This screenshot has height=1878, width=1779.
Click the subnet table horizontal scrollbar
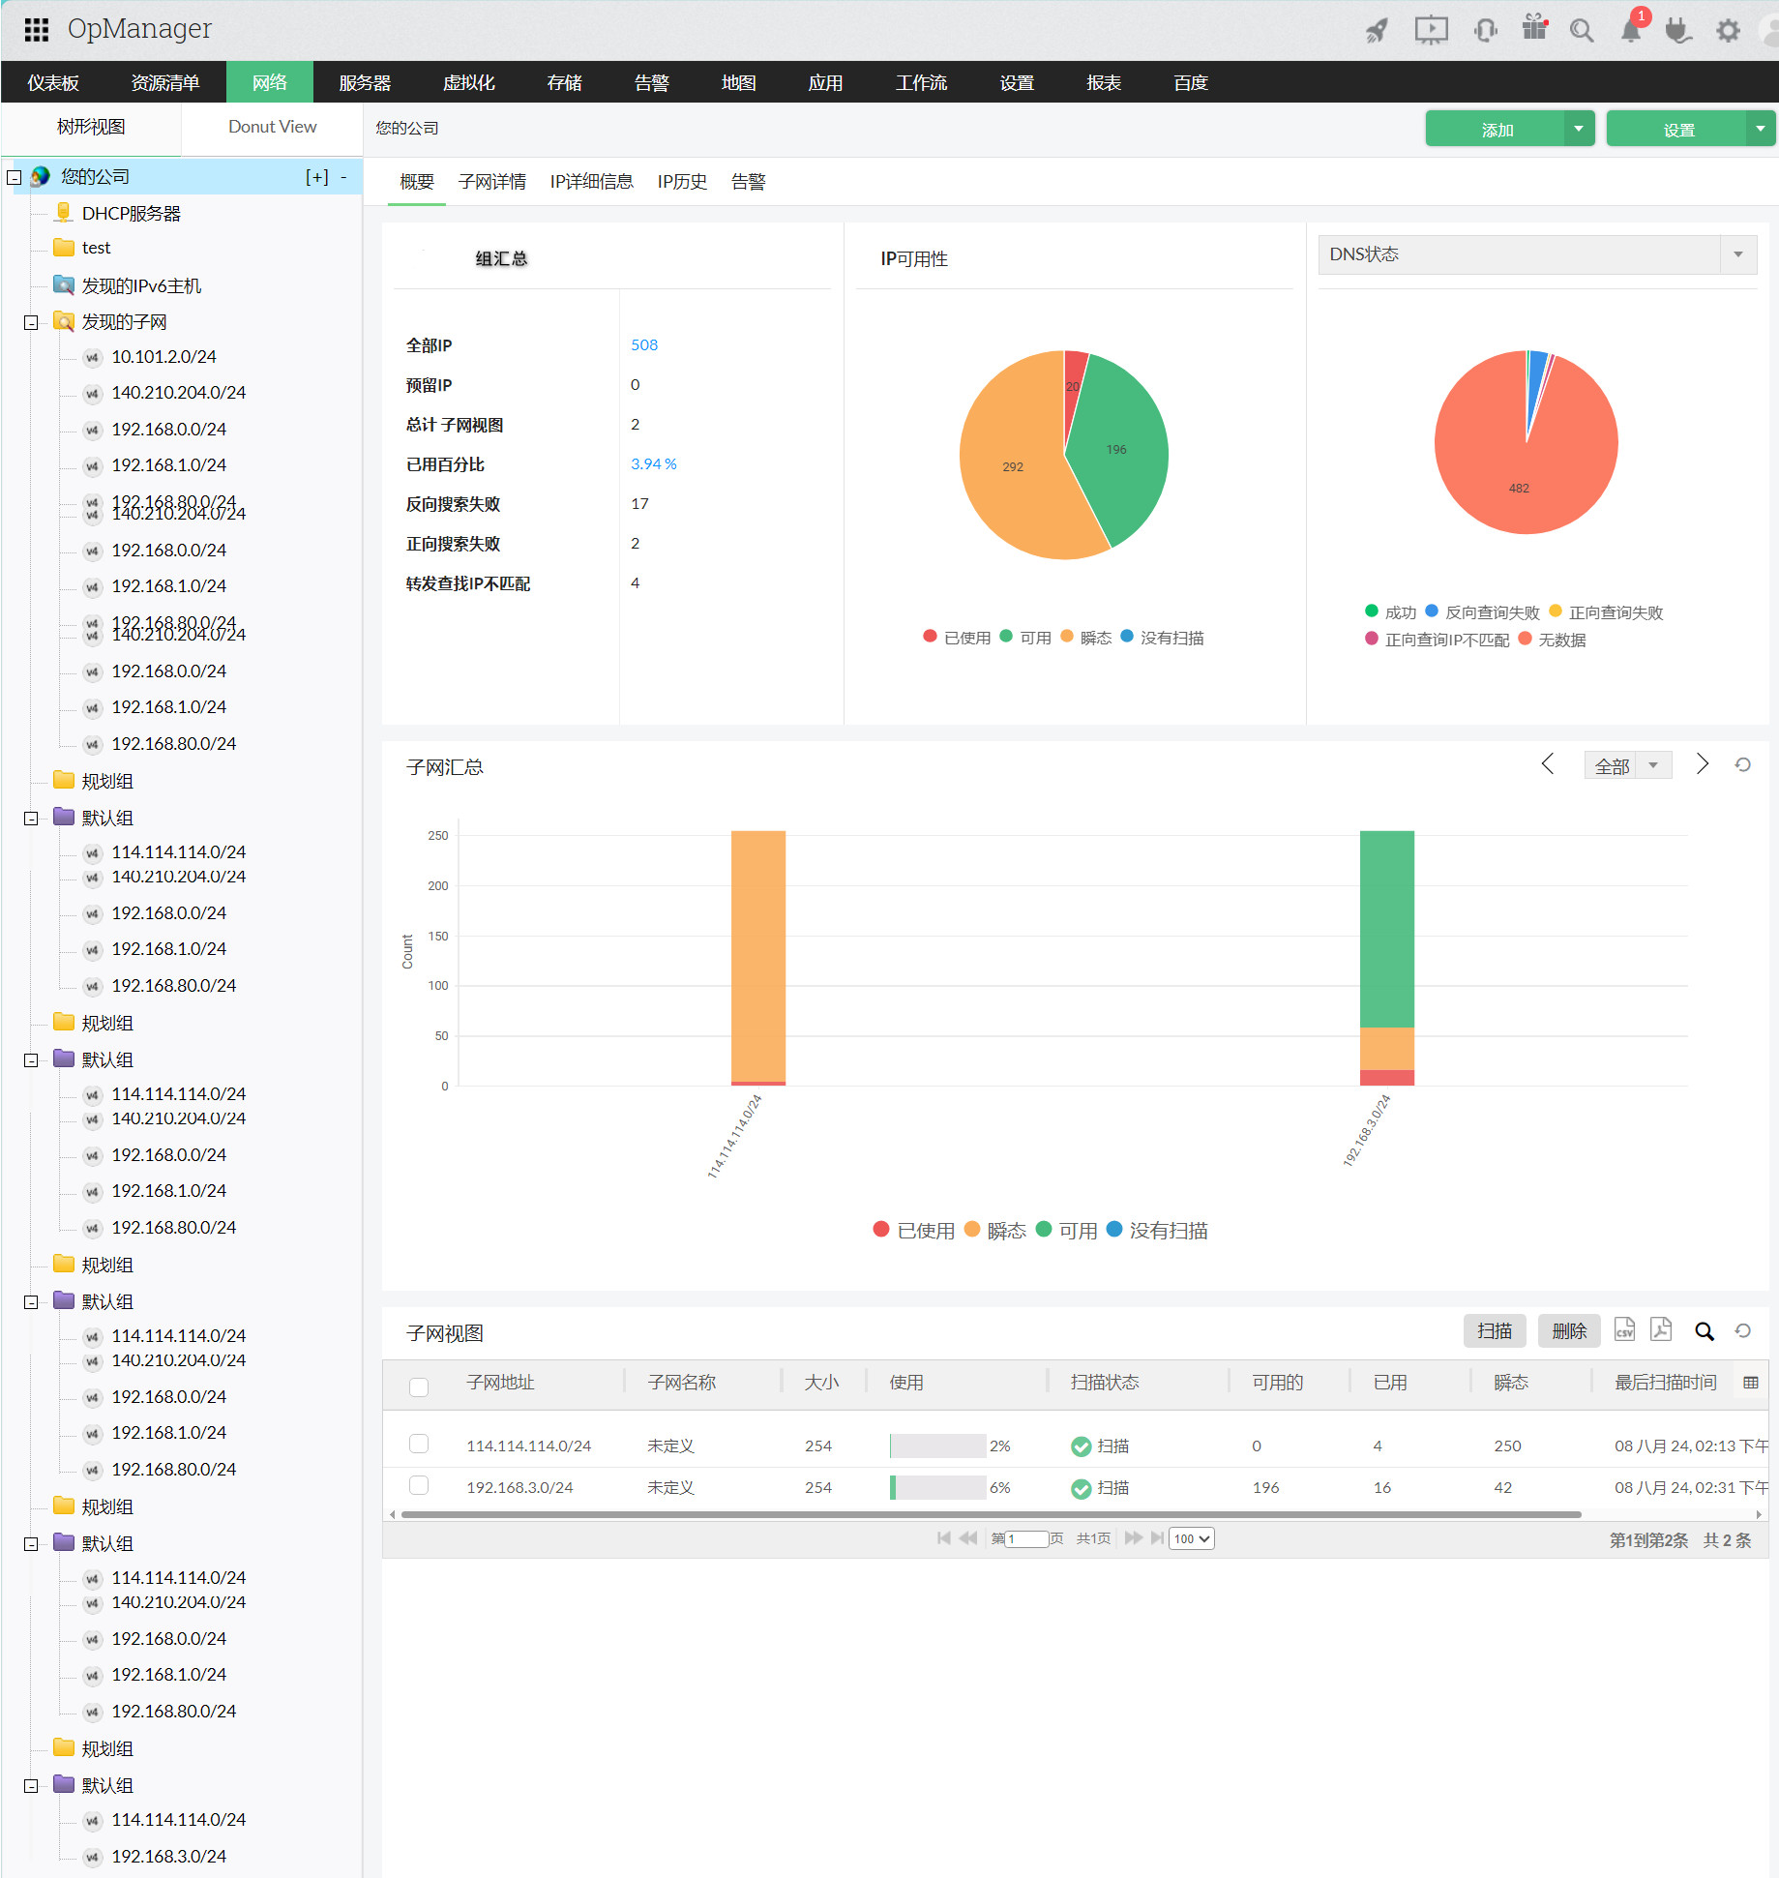click(x=992, y=1514)
